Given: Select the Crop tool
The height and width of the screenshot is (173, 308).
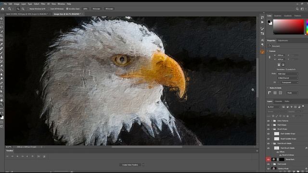Looking at the screenshot, I should click(x=1, y=36).
